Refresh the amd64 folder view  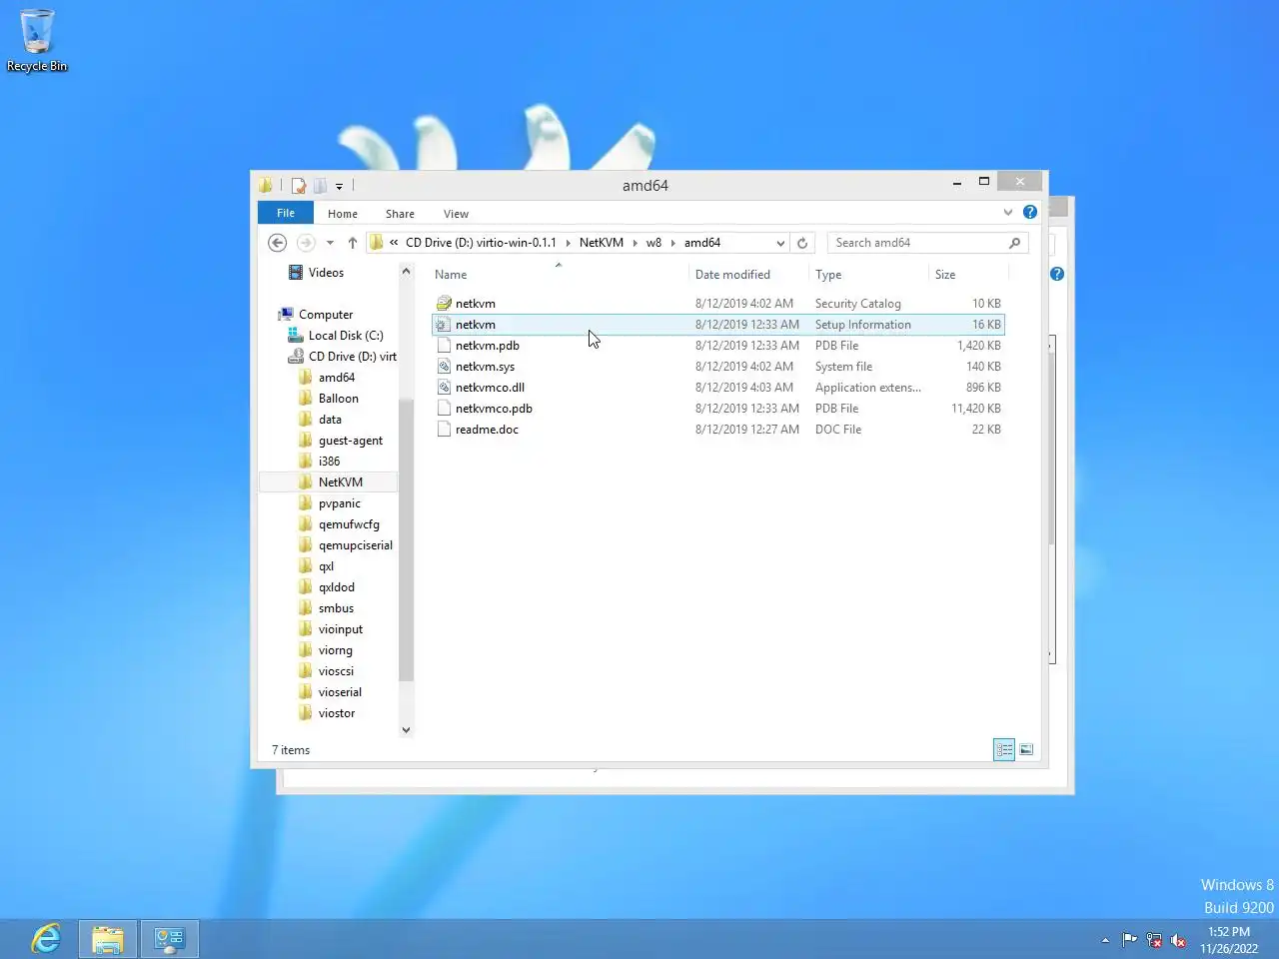[x=802, y=243]
